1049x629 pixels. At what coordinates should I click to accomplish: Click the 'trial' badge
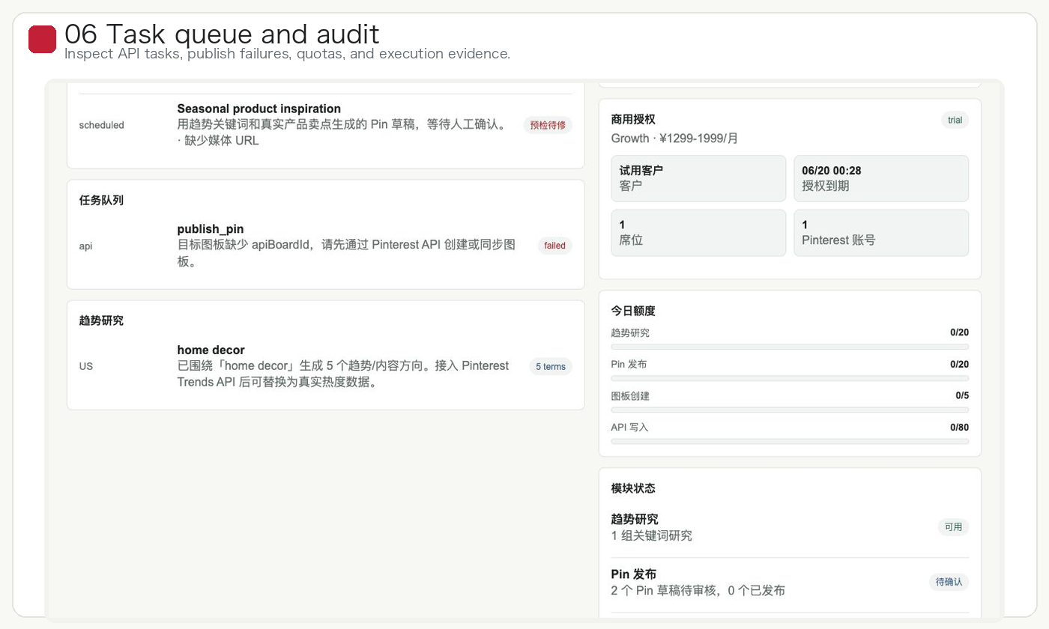(955, 120)
